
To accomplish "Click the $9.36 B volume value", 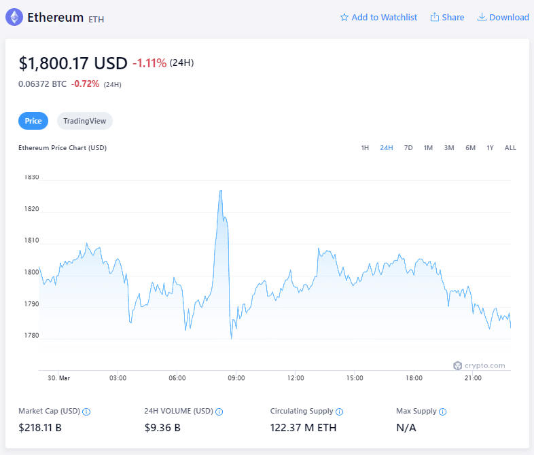I will 162,427.
